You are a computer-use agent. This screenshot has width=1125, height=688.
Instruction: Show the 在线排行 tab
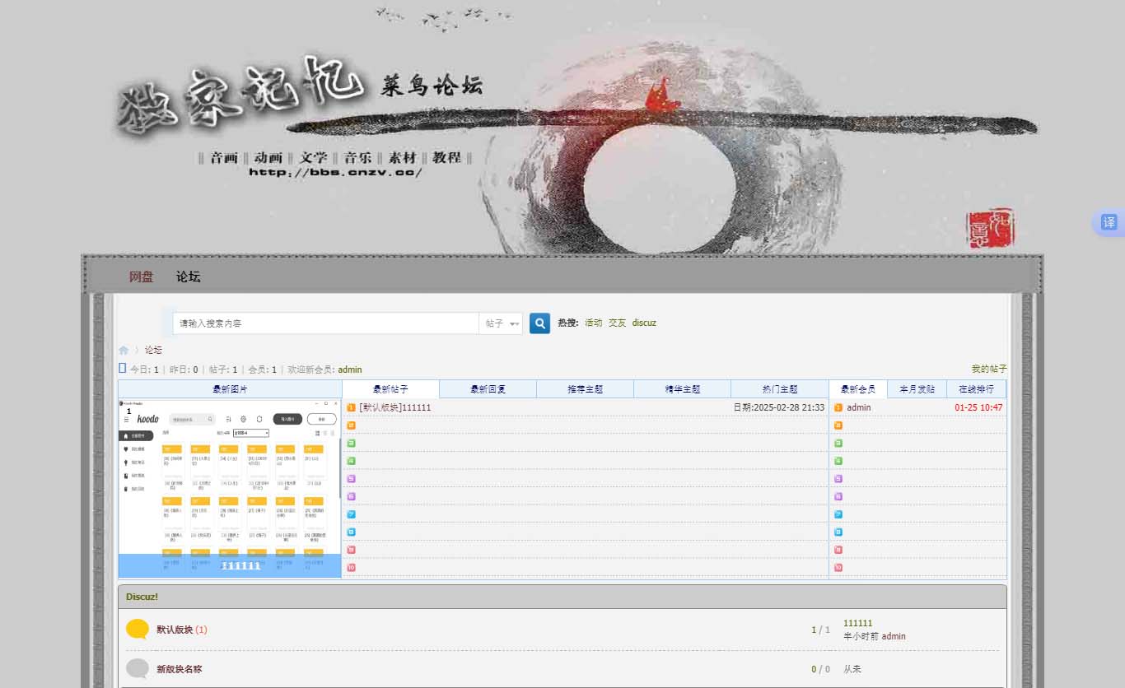pyautogui.click(x=976, y=389)
